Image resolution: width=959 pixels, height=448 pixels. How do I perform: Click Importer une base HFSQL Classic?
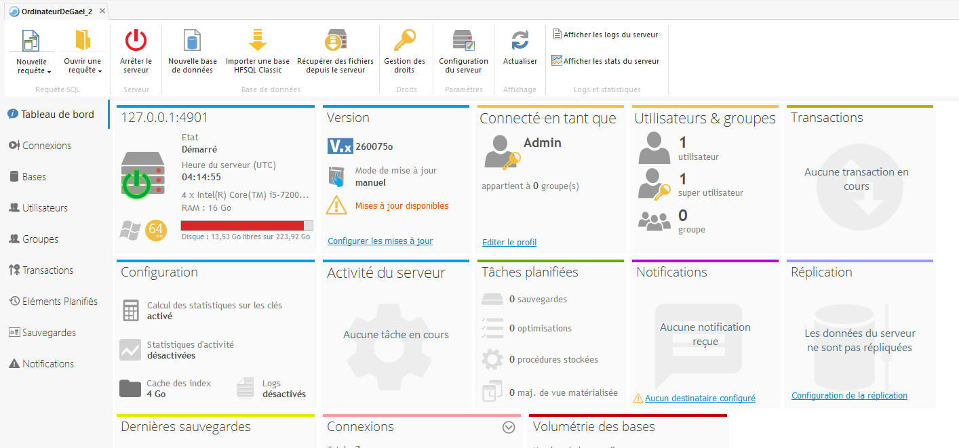pyautogui.click(x=258, y=51)
